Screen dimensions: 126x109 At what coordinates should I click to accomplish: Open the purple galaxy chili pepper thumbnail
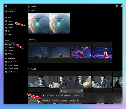point(81,52)
